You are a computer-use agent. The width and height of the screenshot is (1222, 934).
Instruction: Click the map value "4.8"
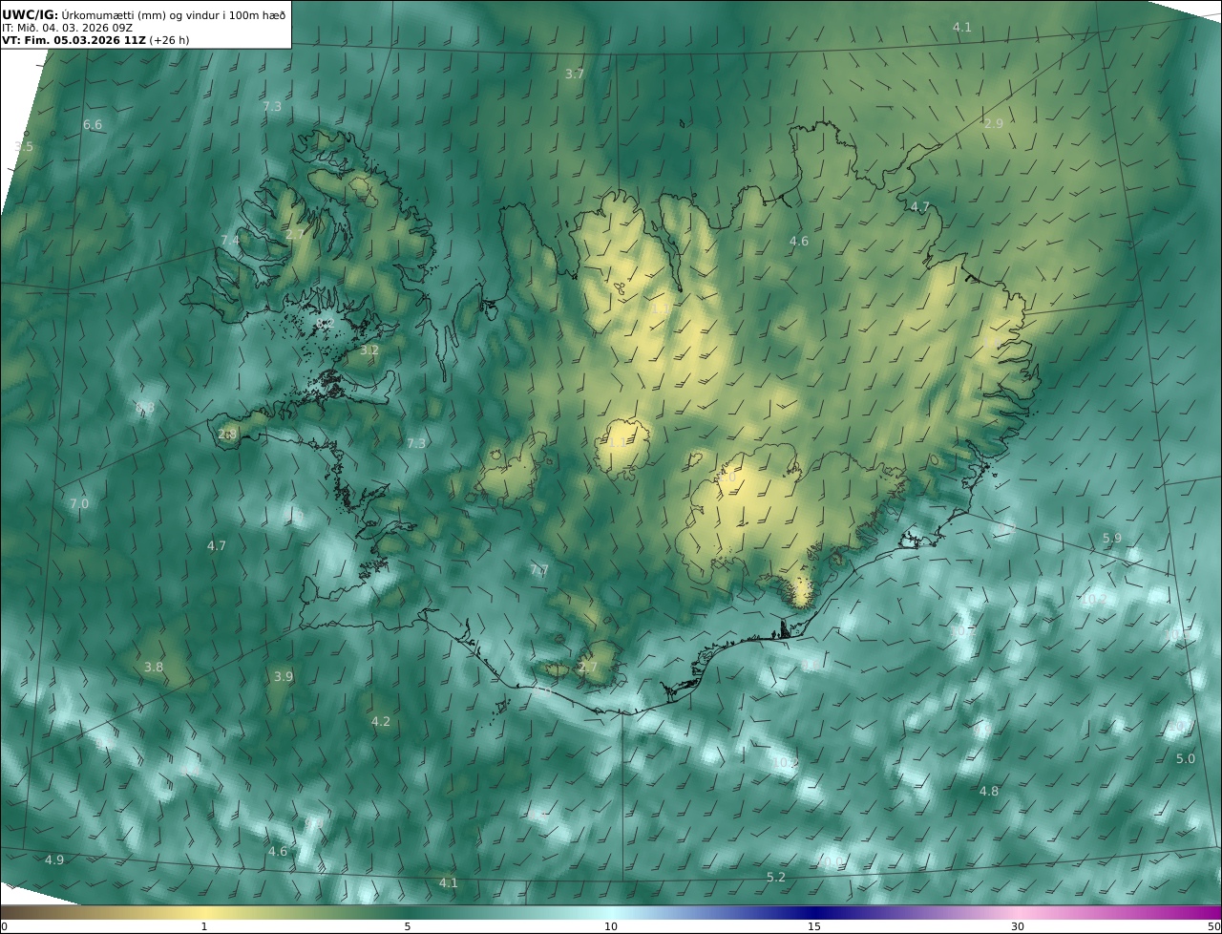point(989,791)
